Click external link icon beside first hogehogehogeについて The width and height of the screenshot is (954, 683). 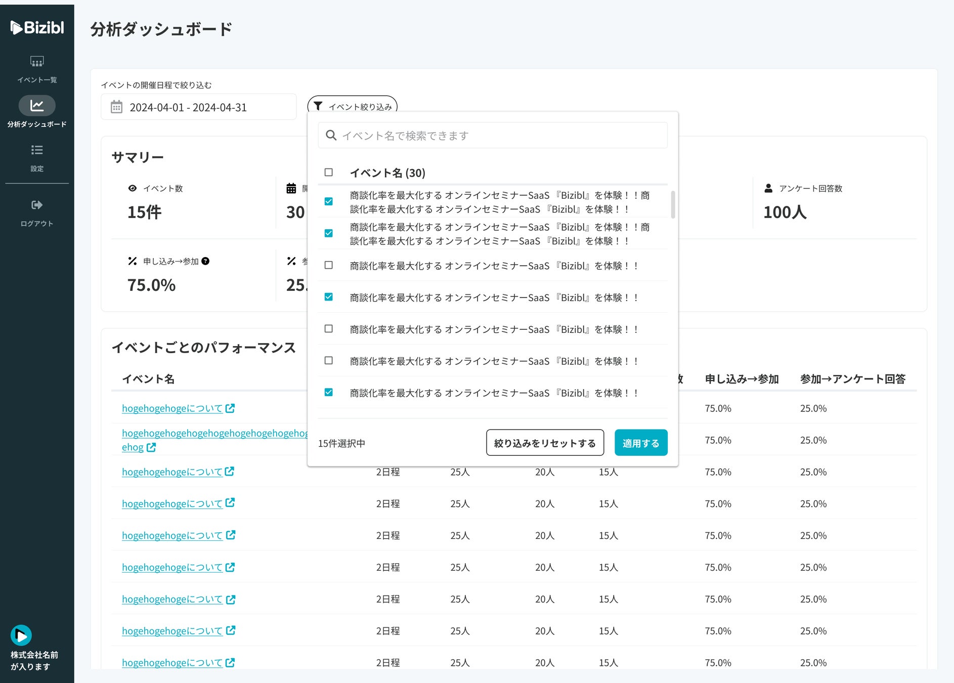click(230, 408)
